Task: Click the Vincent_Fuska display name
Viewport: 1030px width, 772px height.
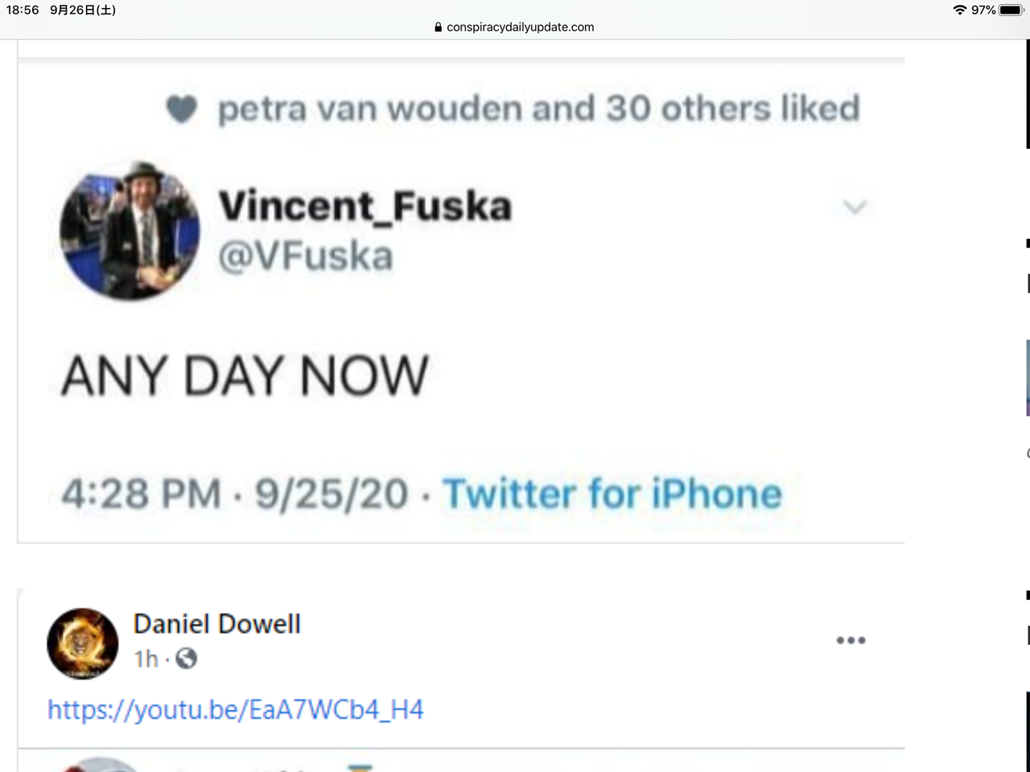Action: point(365,206)
